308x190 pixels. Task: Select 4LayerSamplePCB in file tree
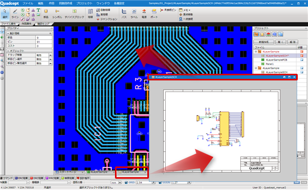[276, 60]
